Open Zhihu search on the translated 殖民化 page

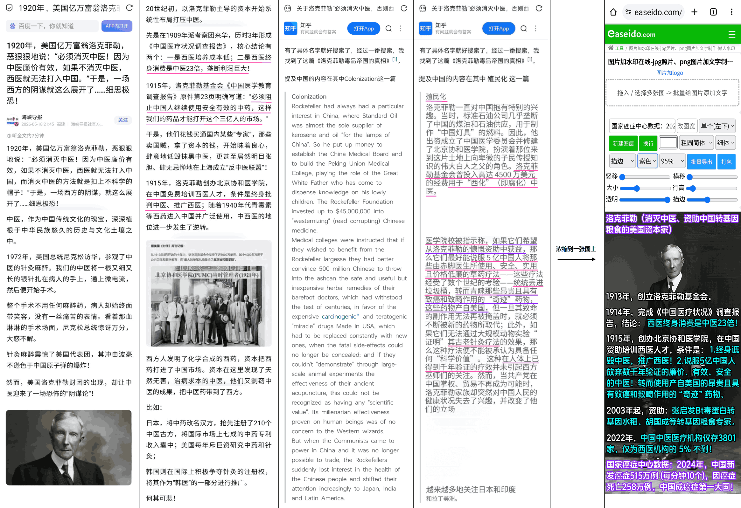pyautogui.click(x=524, y=28)
